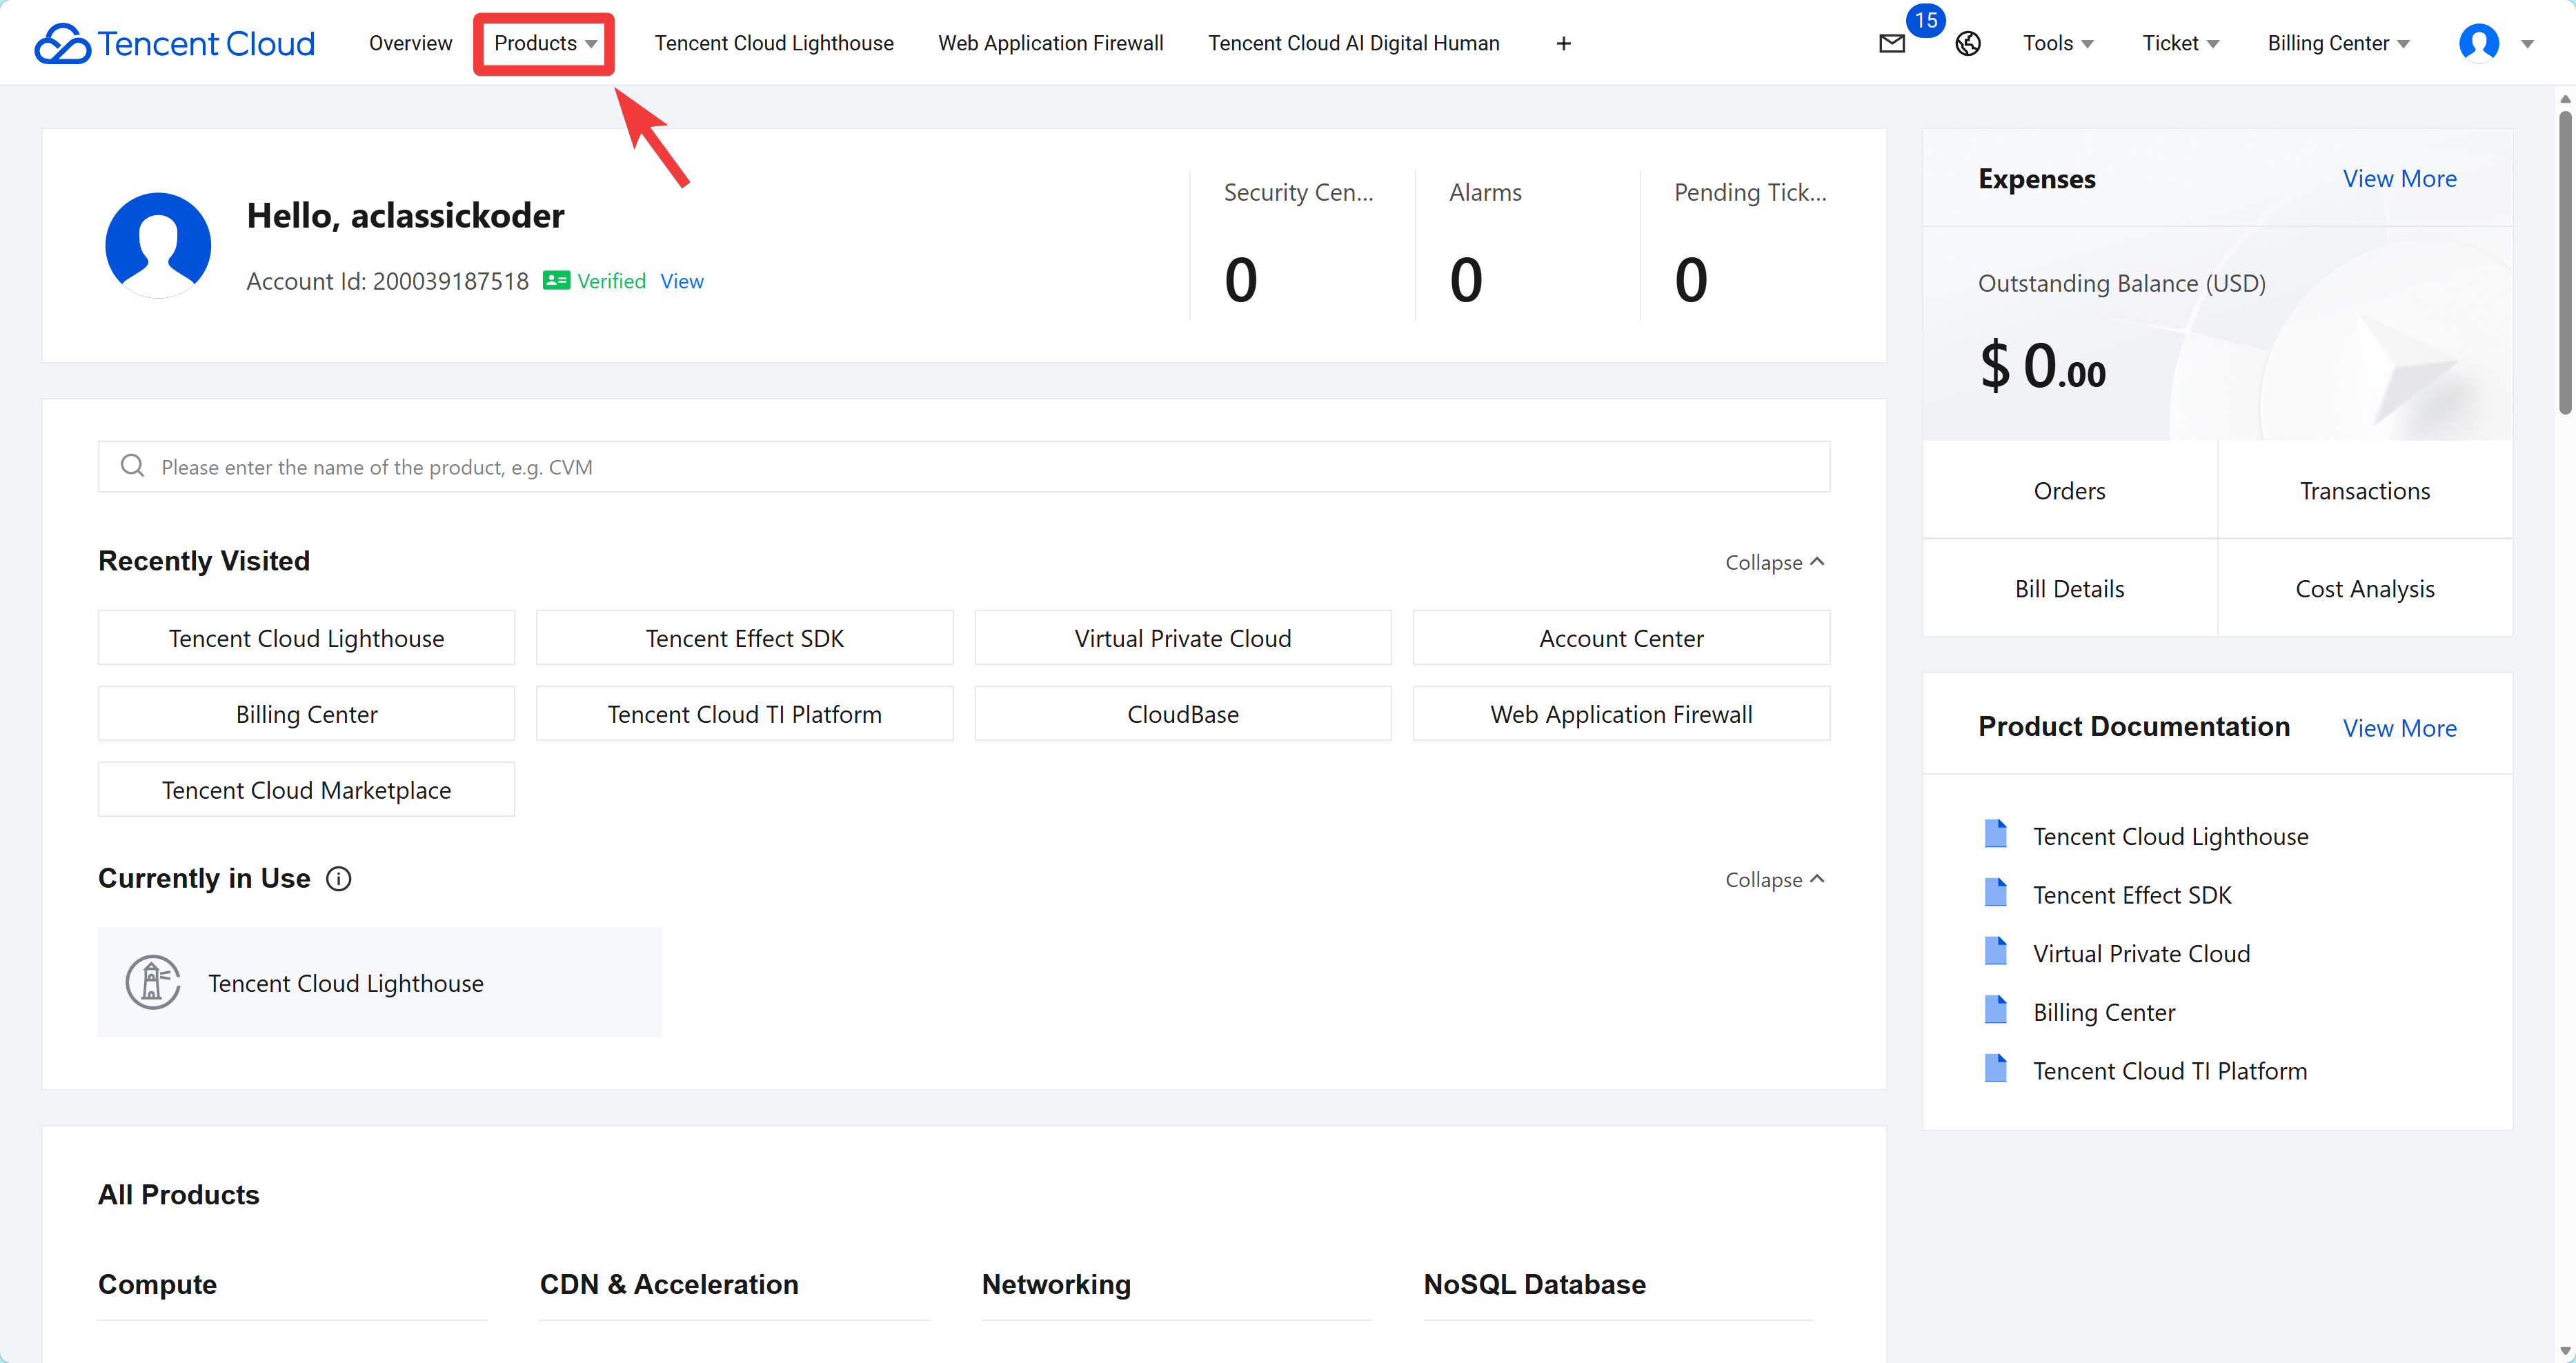The height and width of the screenshot is (1363, 2576).
Task: Click View More in Expenses panel
Action: click(2400, 178)
